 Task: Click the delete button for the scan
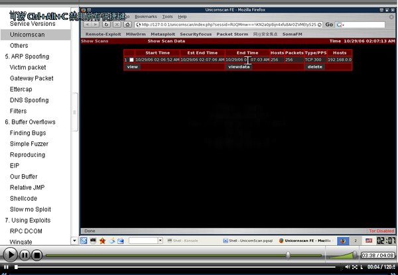pyautogui.click(x=314, y=67)
